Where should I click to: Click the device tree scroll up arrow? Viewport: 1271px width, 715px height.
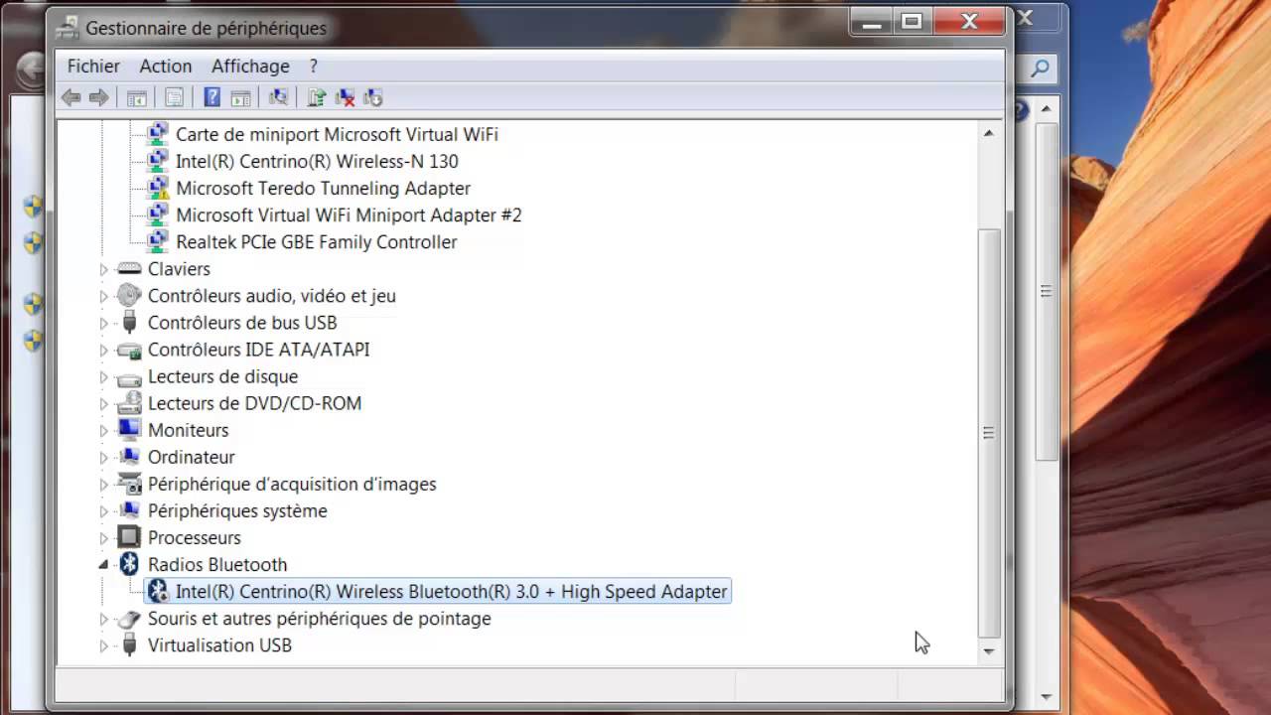pos(989,132)
